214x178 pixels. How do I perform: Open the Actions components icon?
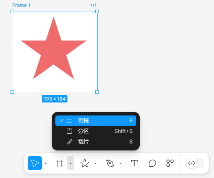170,163
